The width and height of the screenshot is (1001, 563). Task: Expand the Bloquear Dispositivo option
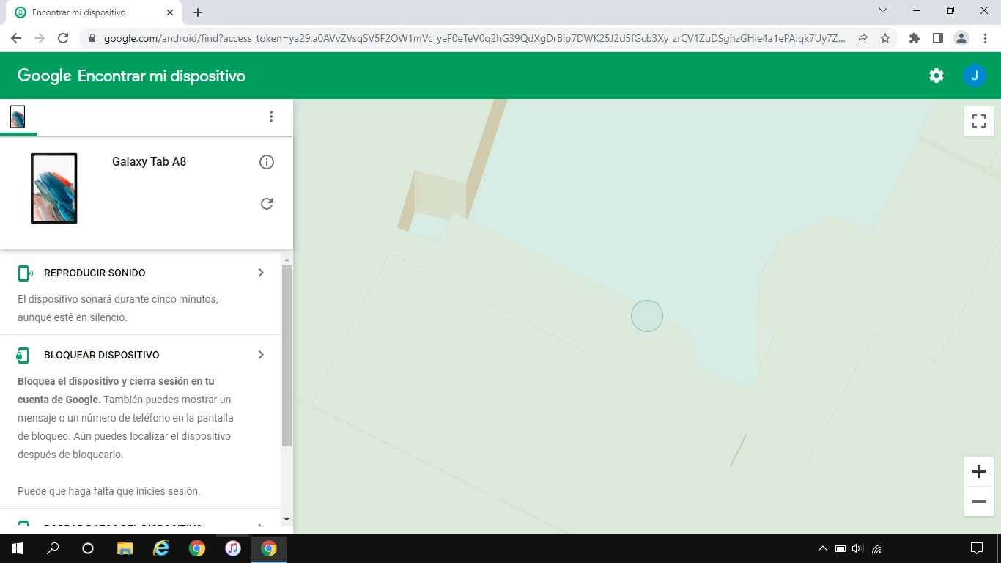tap(260, 354)
